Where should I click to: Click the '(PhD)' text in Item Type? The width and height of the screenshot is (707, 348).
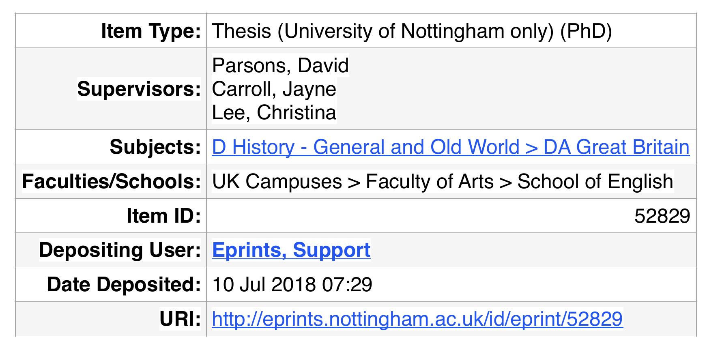[x=586, y=31]
